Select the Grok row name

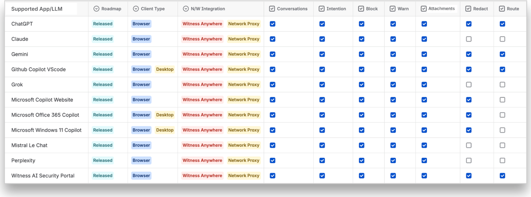17,84
